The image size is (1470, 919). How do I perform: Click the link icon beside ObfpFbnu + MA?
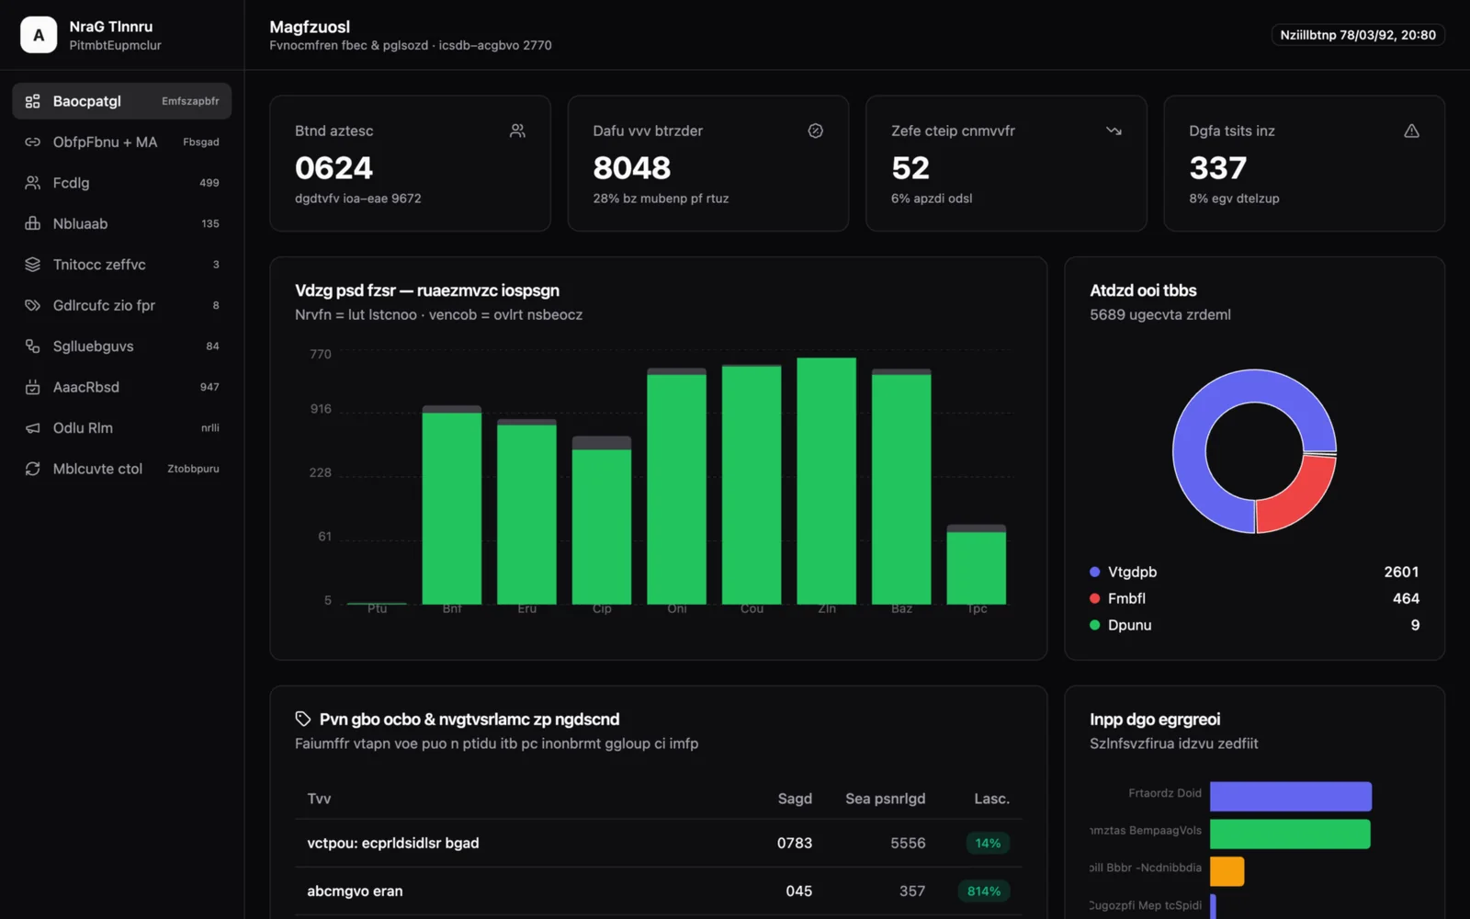32,142
